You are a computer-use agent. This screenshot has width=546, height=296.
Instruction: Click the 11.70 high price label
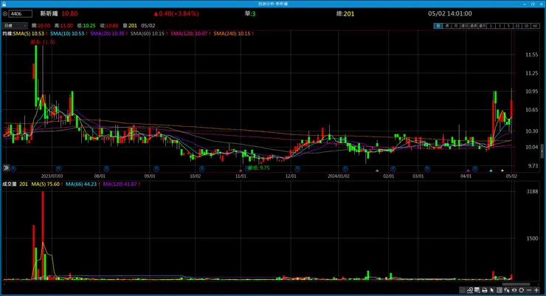click(x=43, y=42)
